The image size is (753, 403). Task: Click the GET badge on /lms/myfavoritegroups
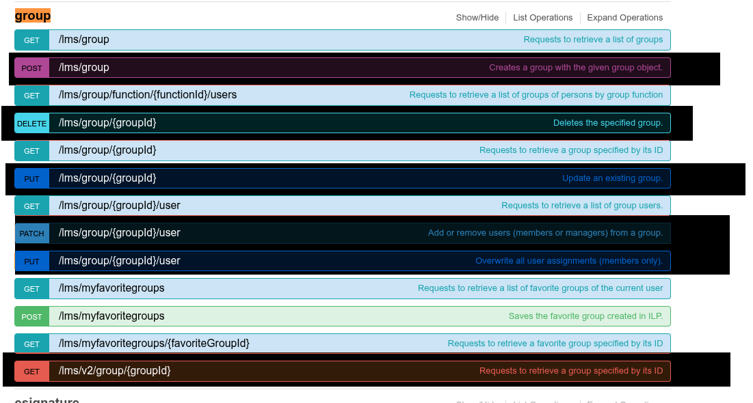click(31, 288)
